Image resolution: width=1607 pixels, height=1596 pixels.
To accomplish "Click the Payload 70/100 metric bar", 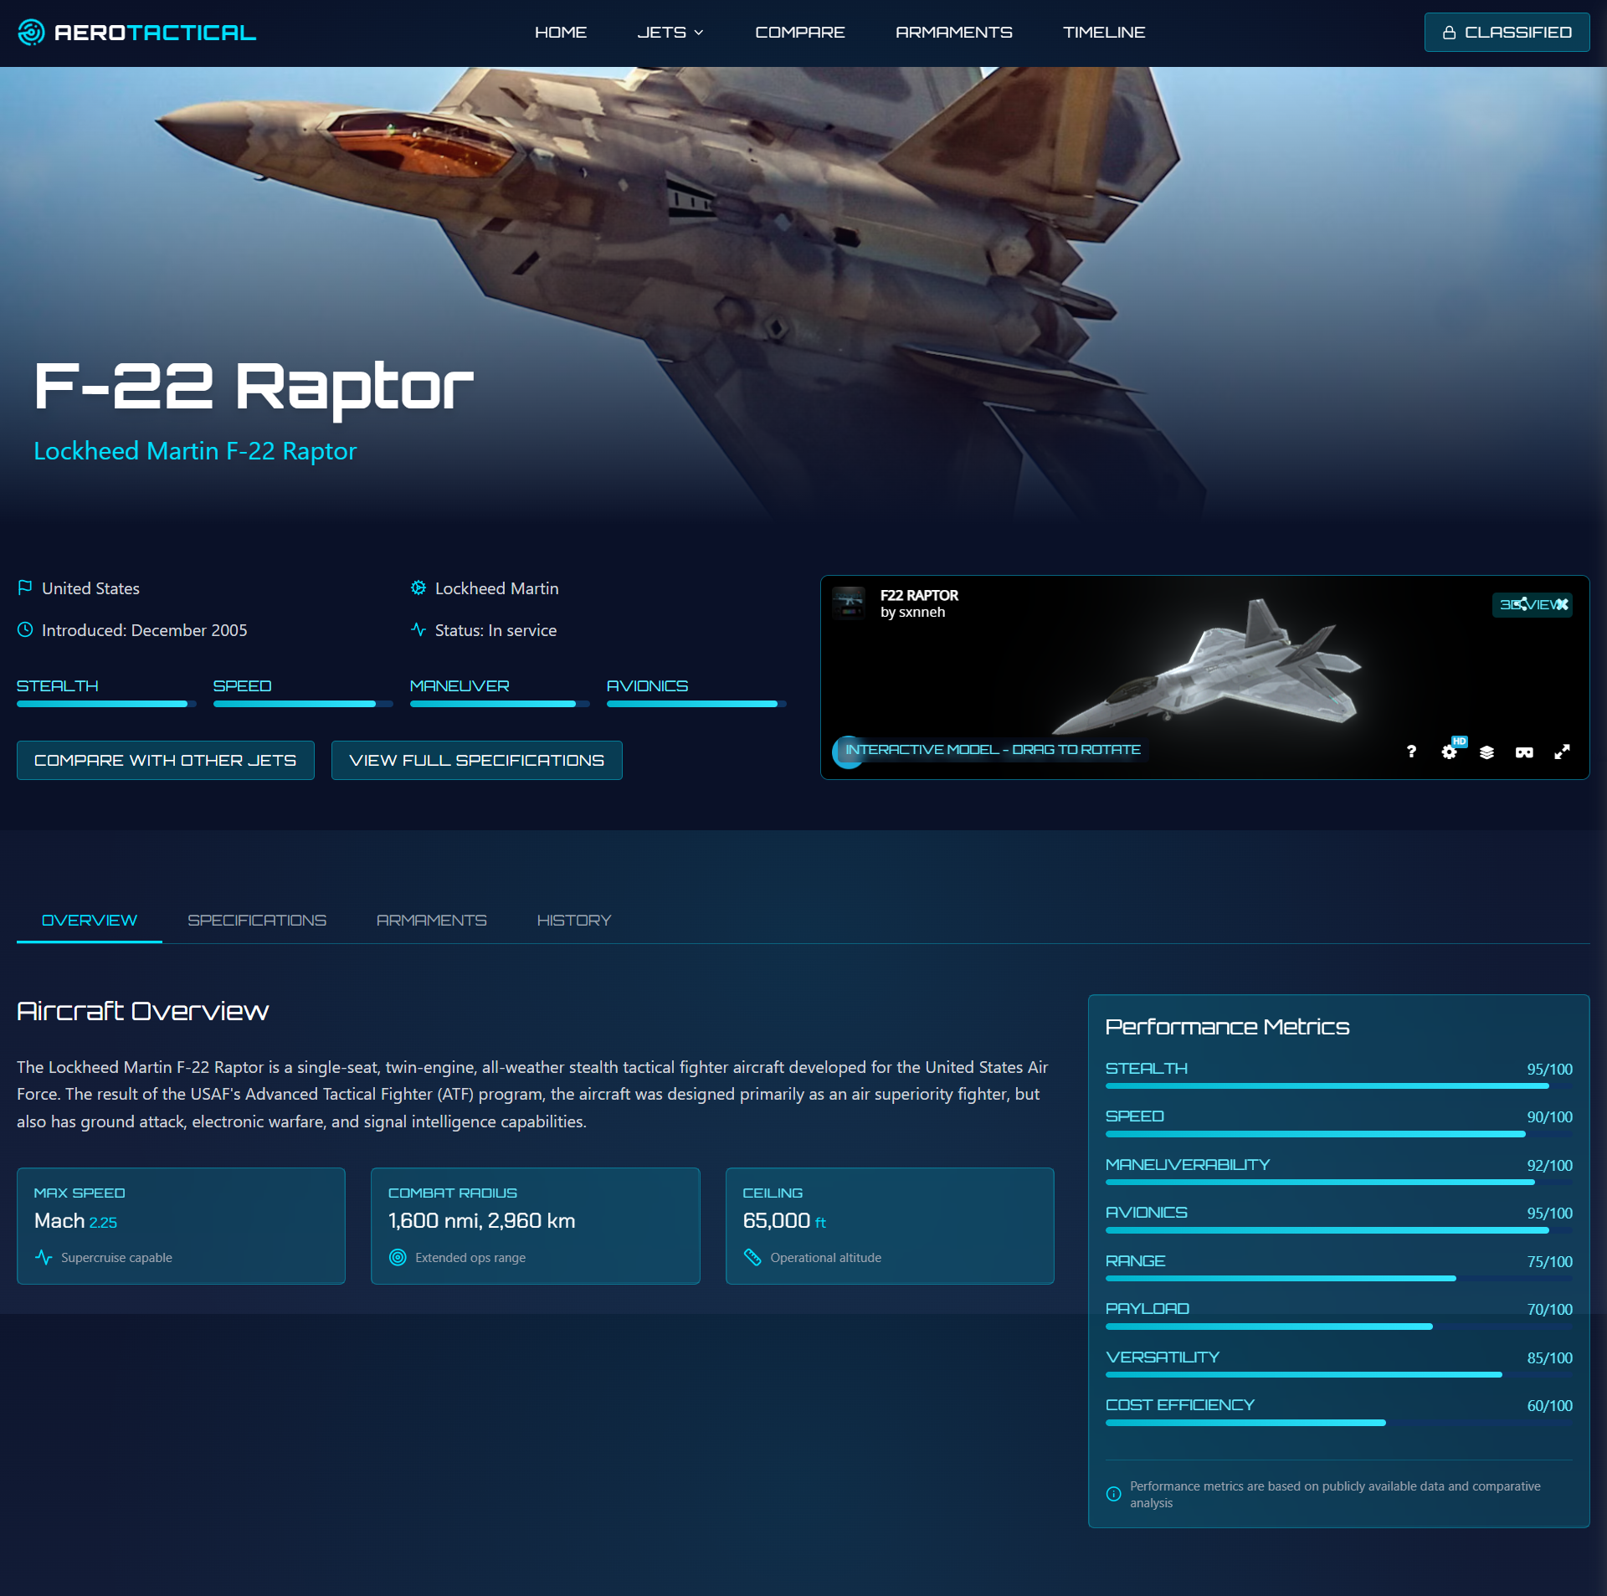I will click(x=1338, y=1326).
